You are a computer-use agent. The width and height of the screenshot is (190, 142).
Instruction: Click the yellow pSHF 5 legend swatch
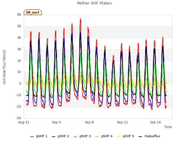[x=119, y=137]
